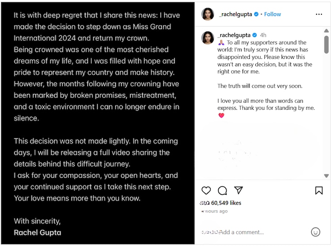
Task: Click the black statement post image
Action: 97,123
